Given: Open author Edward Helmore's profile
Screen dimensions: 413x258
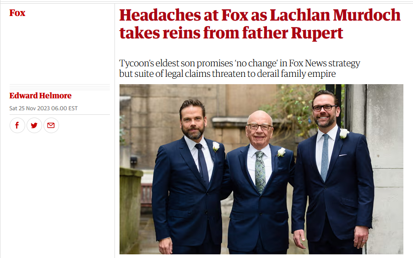Looking at the screenshot, I should tap(40, 96).
